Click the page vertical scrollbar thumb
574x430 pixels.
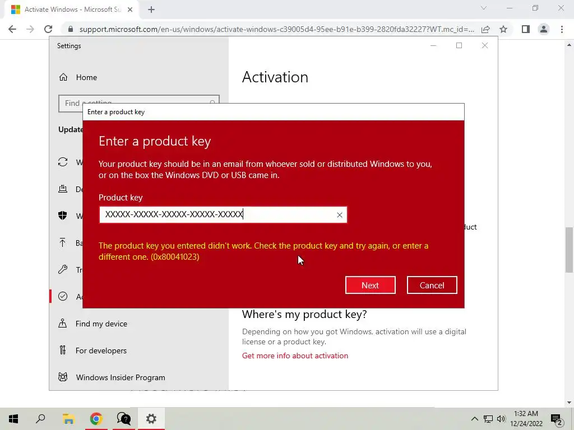[569, 250]
